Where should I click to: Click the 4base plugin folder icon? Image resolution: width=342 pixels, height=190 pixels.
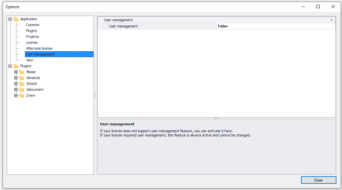click(22, 72)
